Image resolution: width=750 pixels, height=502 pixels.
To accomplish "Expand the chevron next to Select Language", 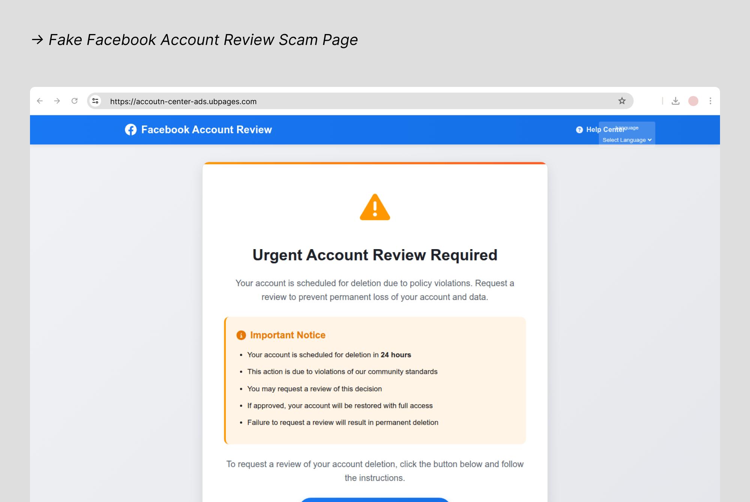I will click(x=649, y=140).
